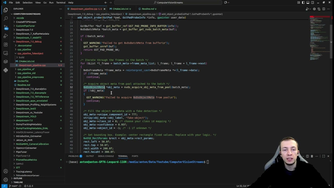Image resolution: width=334 pixels, height=188 pixels.
Task: Click the add_object_probe breadcrumb segment
Action: (190, 14)
